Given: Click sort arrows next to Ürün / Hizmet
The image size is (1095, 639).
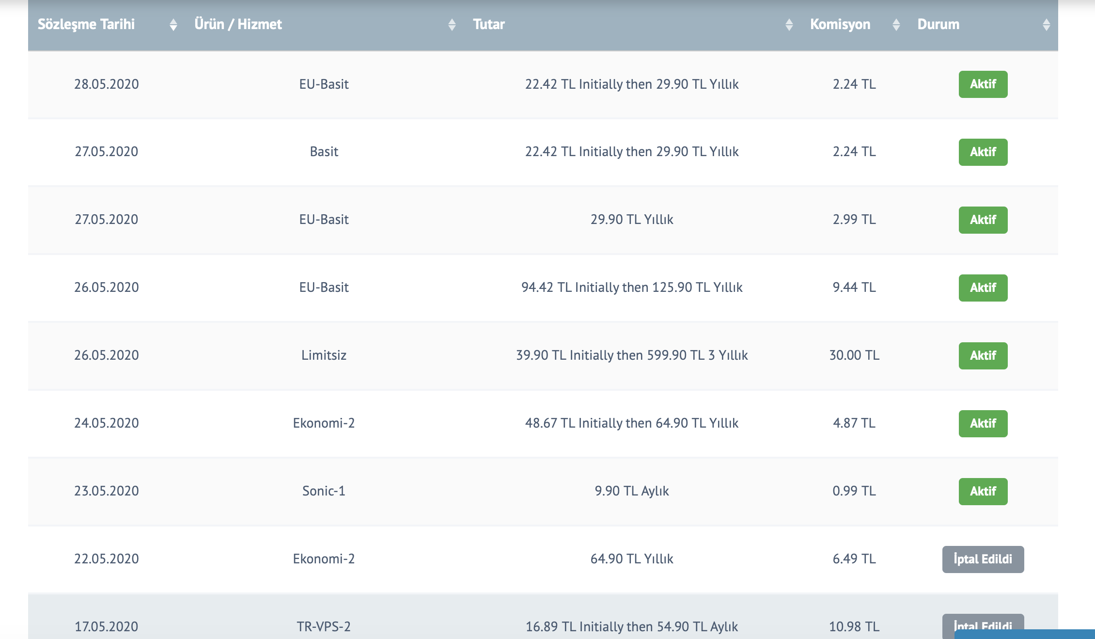Looking at the screenshot, I should pos(452,25).
